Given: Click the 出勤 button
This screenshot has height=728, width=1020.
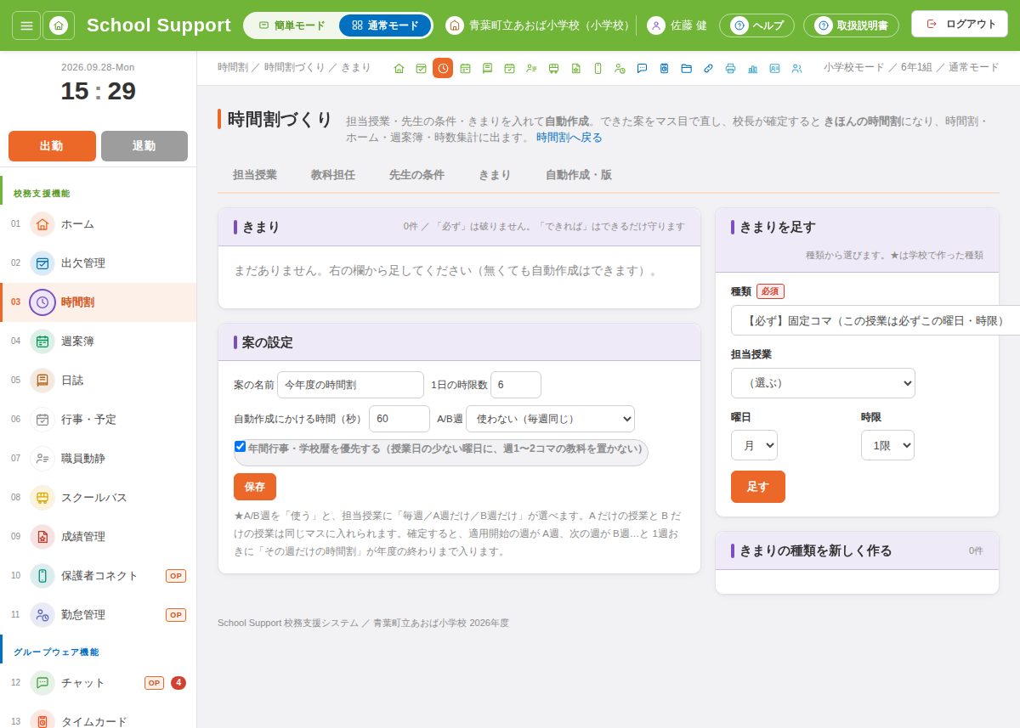Looking at the screenshot, I should pyautogui.click(x=52, y=146).
